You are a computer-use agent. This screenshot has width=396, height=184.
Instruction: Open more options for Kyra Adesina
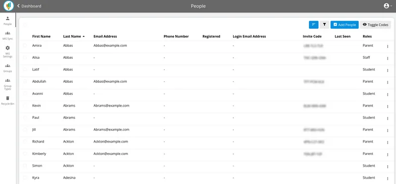pos(388,179)
